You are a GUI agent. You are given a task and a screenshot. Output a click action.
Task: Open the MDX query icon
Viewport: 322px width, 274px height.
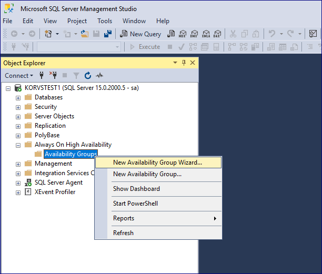pos(183,34)
